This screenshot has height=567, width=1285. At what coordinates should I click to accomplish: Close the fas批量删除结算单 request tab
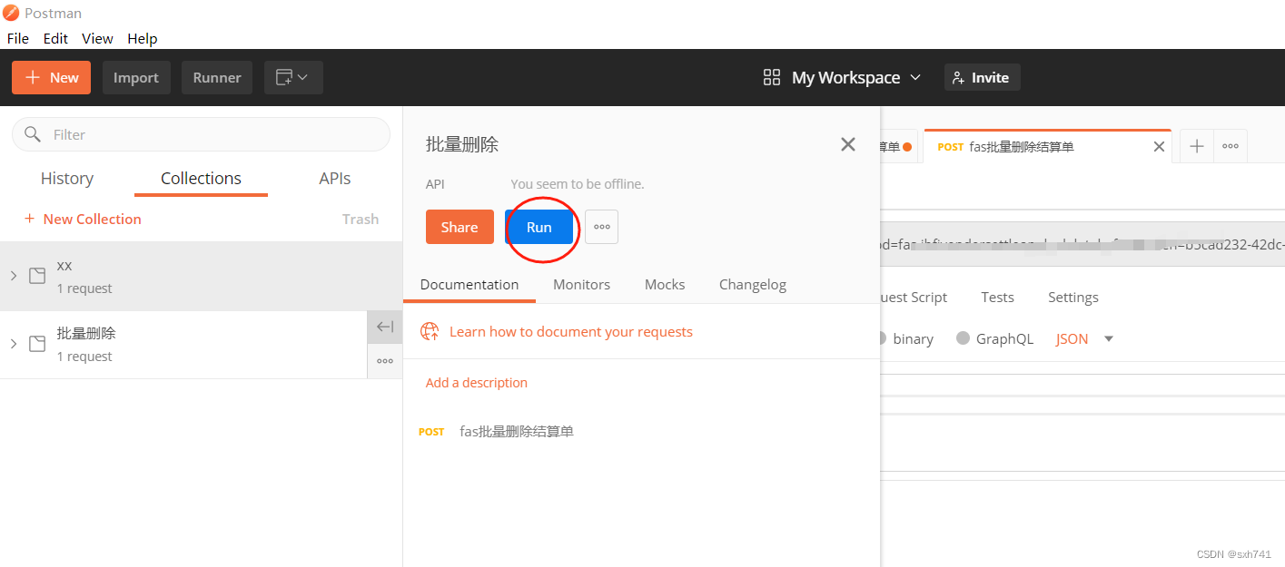point(1159,146)
